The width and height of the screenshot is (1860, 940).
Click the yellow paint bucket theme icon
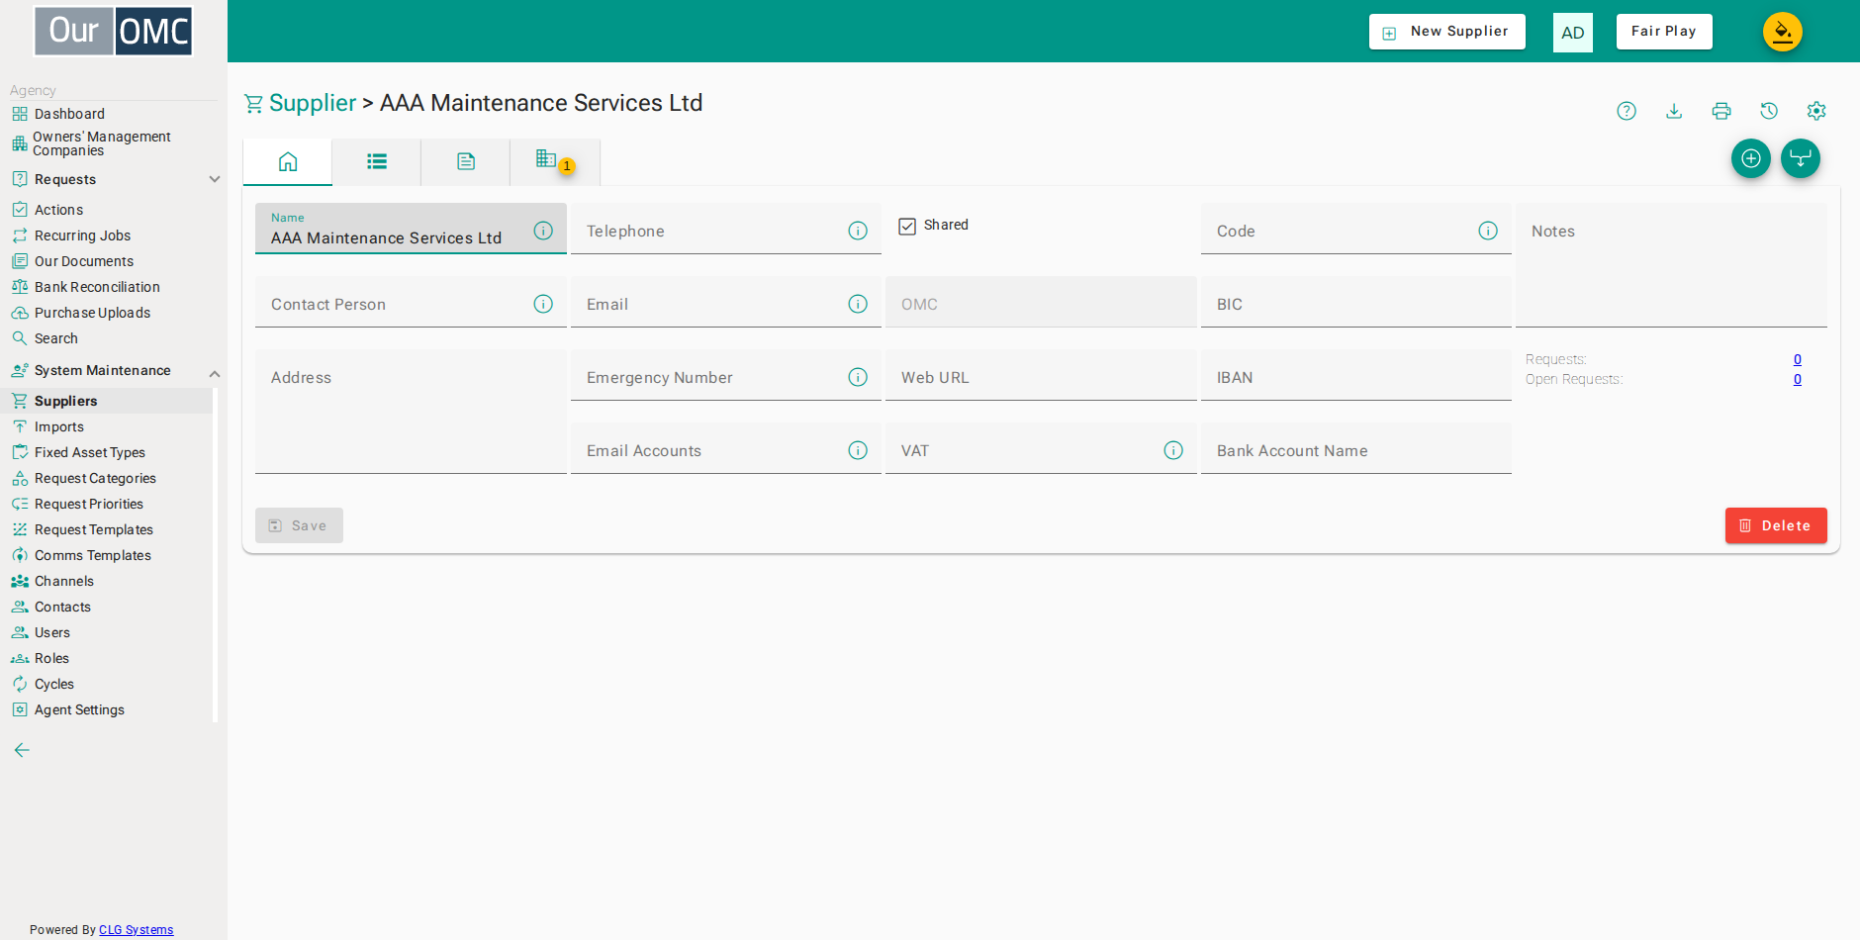click(1783, 32)
